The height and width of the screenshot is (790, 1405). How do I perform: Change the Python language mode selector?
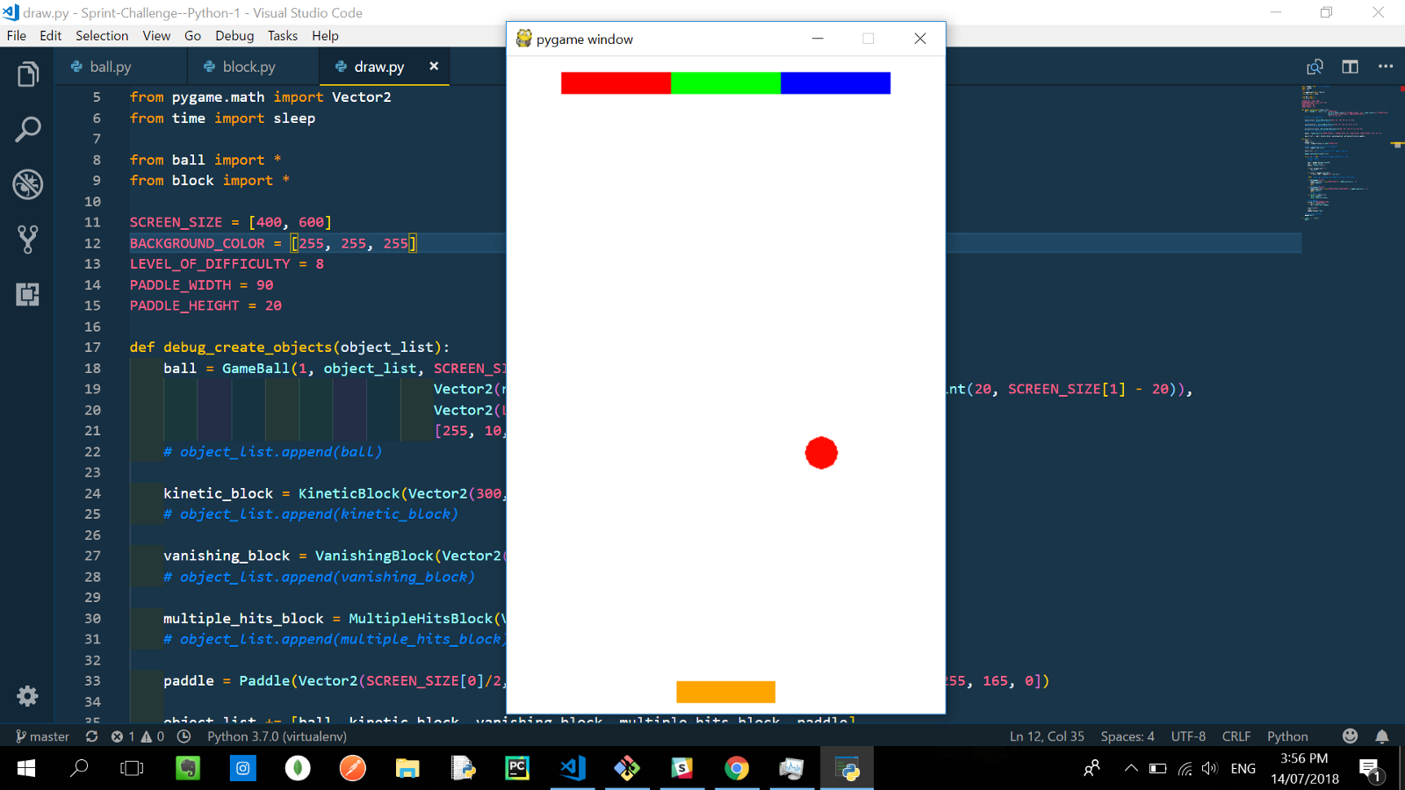(1287, 736)
